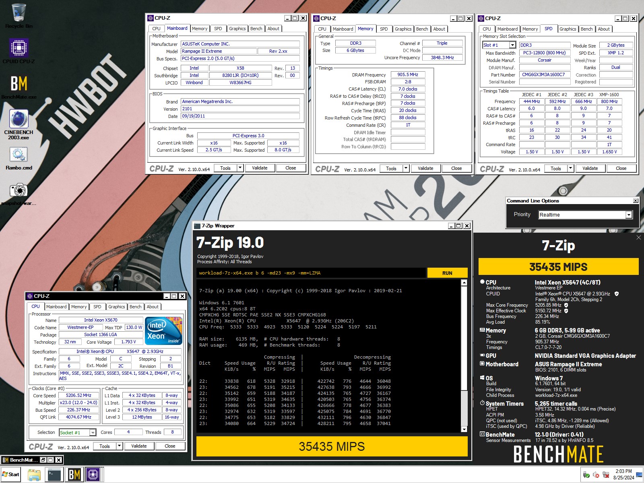This screenshot has width=644, height=483.
Task: Click the DRAM Frequency 905.5 MHz value
Action: [408, 74]
